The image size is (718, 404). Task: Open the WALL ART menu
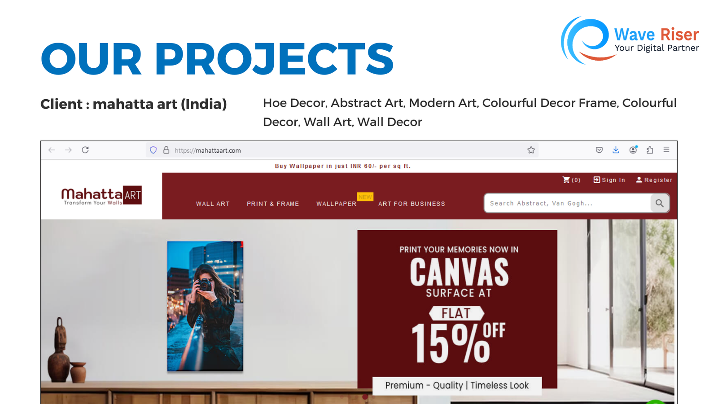tap(213, 204)
